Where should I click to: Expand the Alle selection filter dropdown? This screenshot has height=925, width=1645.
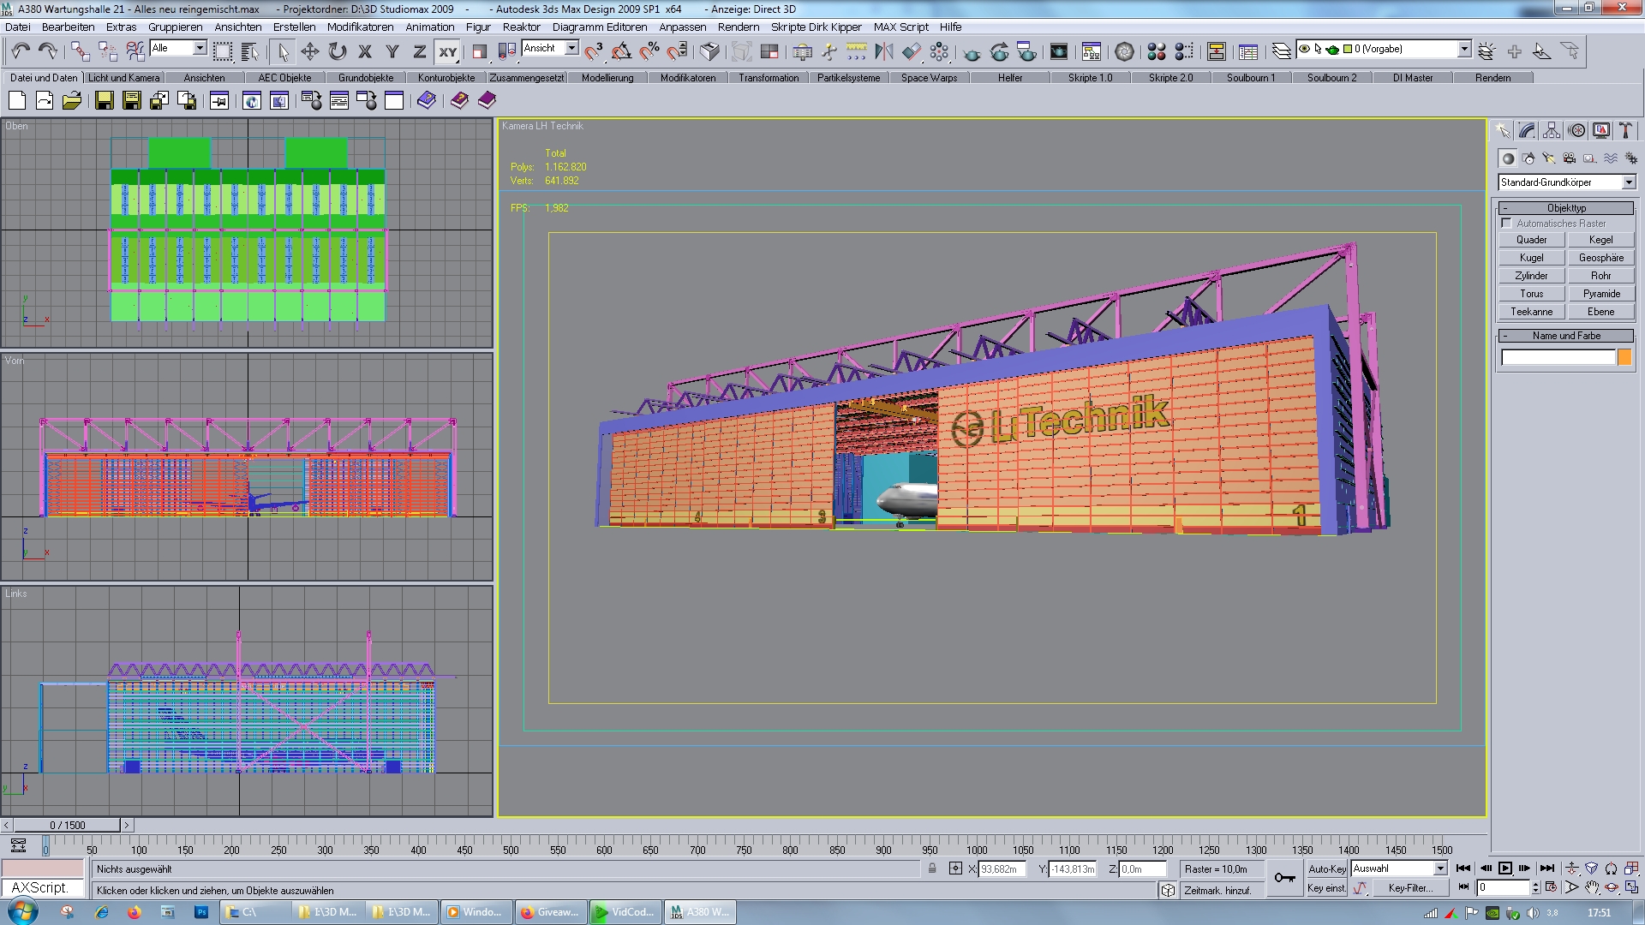[x=200, y=48]
